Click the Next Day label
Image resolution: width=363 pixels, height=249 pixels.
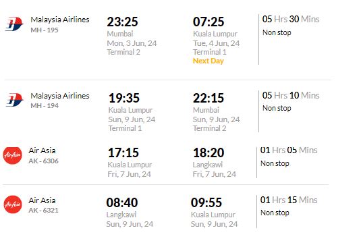(x=208, y=61)
